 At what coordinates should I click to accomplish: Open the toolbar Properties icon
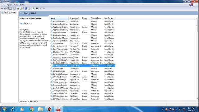point(15,8)
